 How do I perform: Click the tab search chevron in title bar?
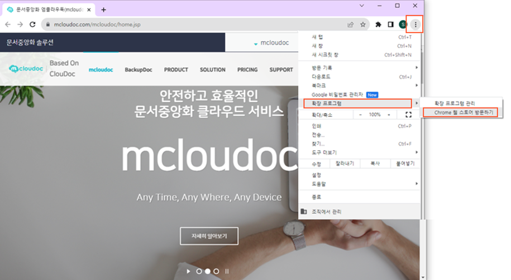[362, 6]
